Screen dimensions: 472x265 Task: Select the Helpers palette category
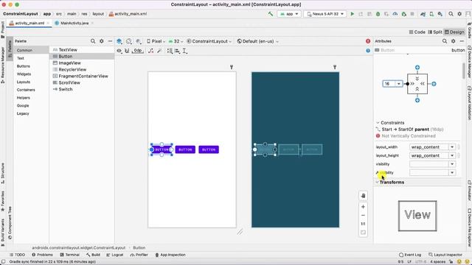(23, 98)
